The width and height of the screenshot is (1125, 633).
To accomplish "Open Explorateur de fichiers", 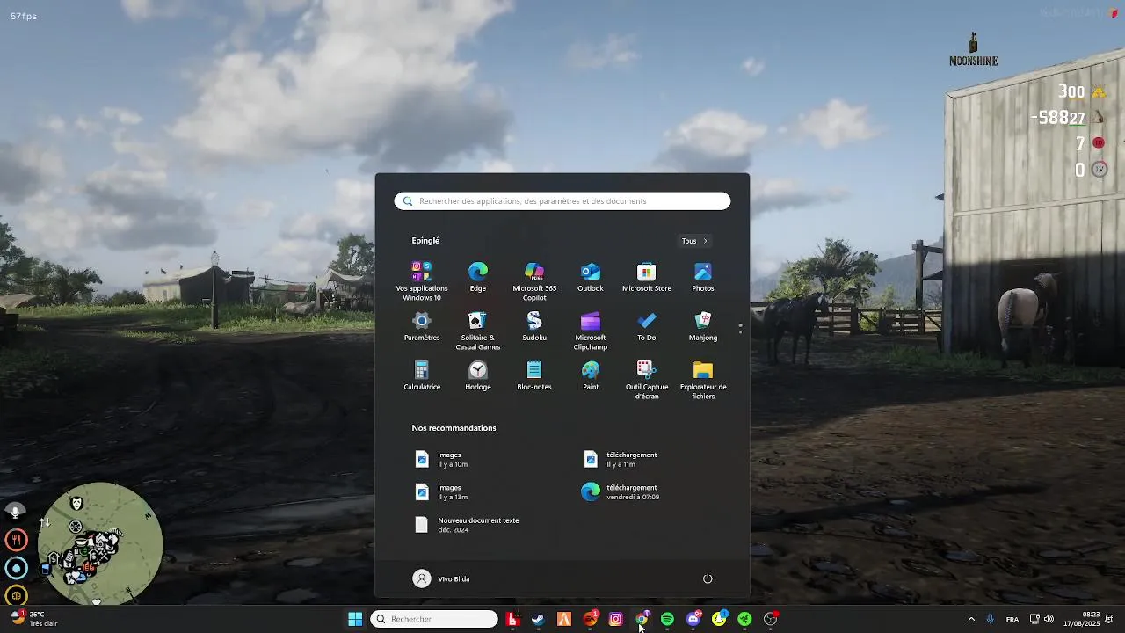I will click(x=703, y=380).
